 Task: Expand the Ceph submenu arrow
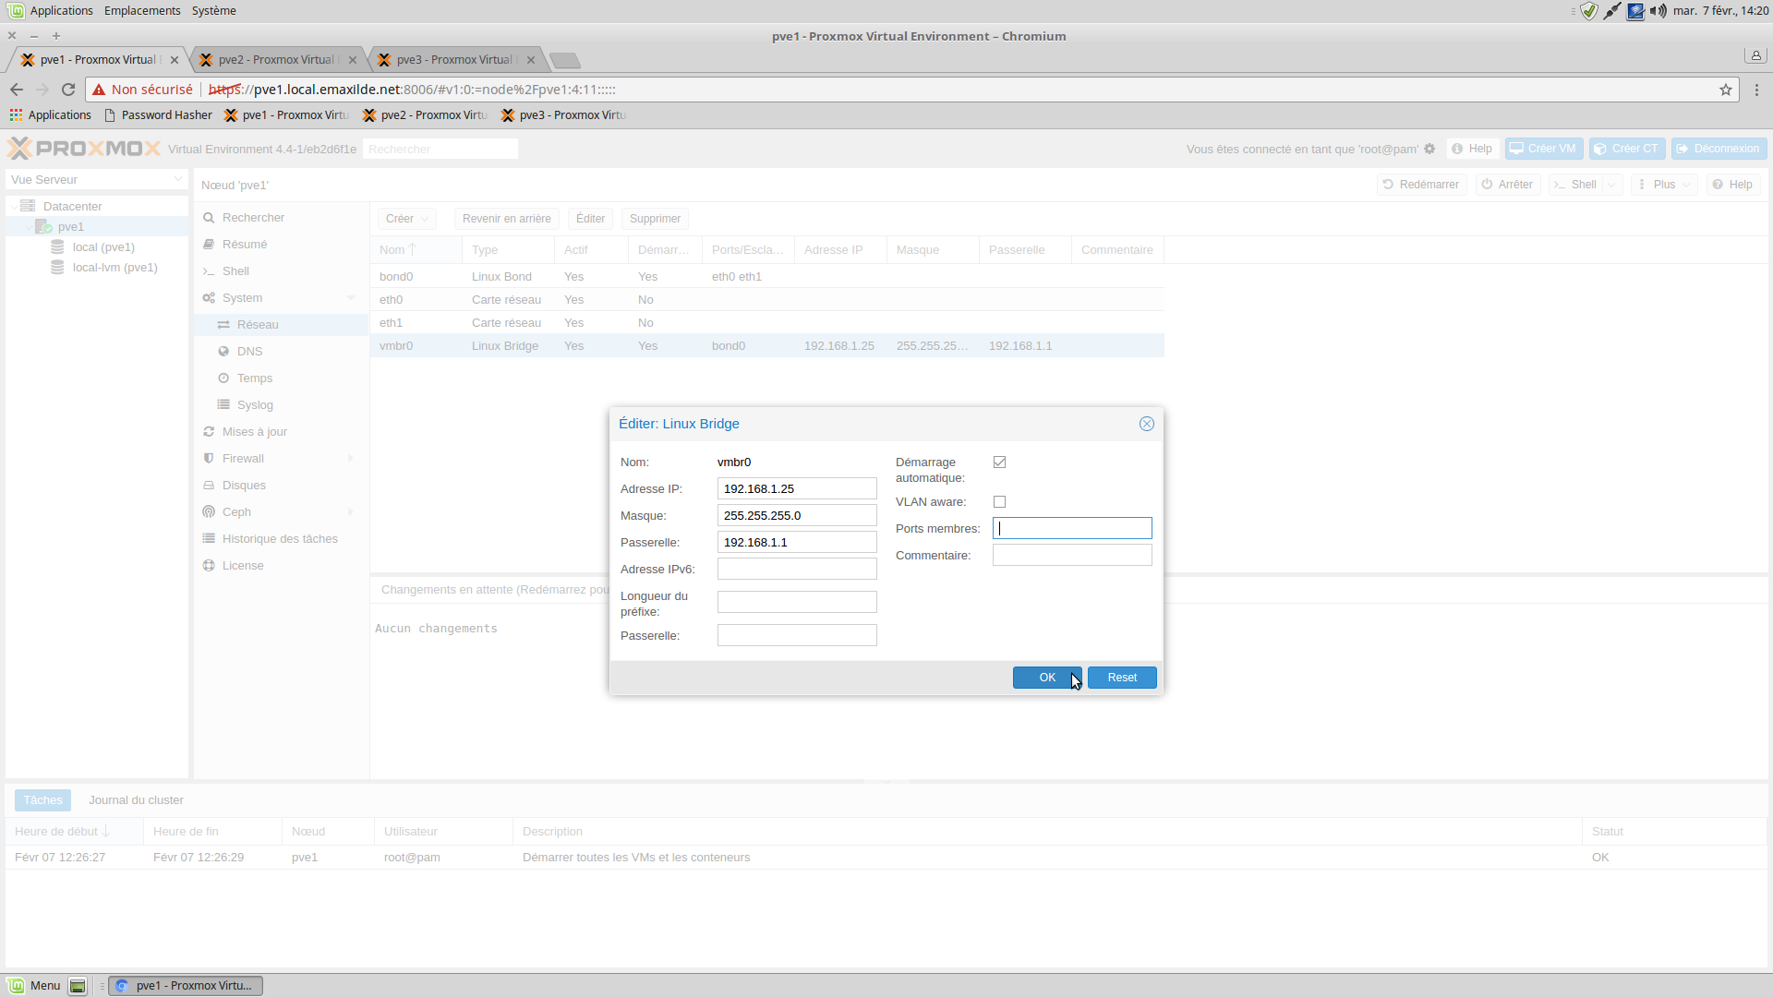[351, 512]
